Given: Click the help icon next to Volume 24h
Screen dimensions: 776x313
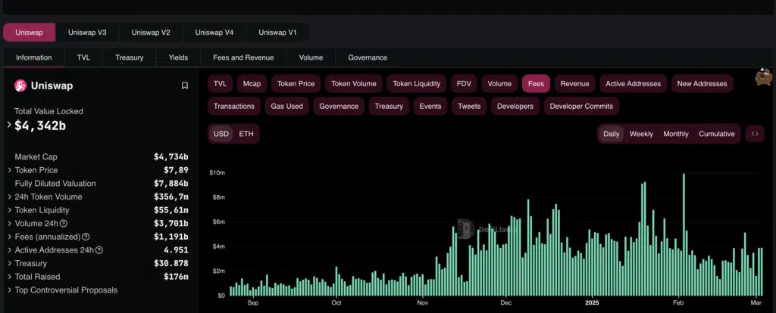Looking at the screenshot, I should [64, 224].
